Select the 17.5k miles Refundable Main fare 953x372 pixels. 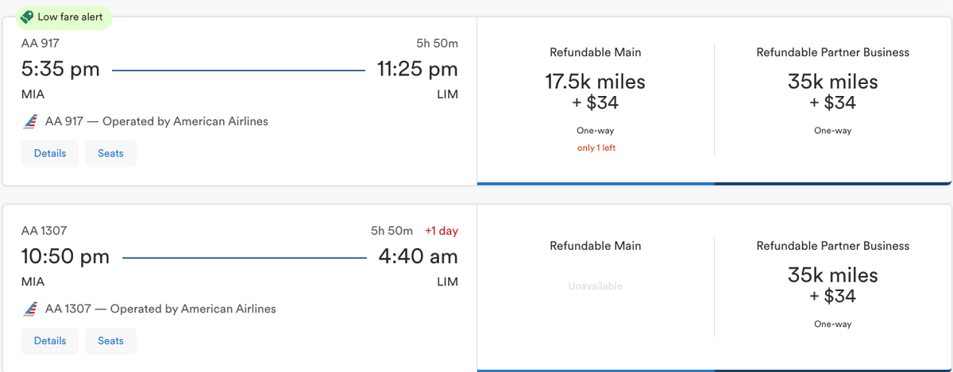pos(596,100)
